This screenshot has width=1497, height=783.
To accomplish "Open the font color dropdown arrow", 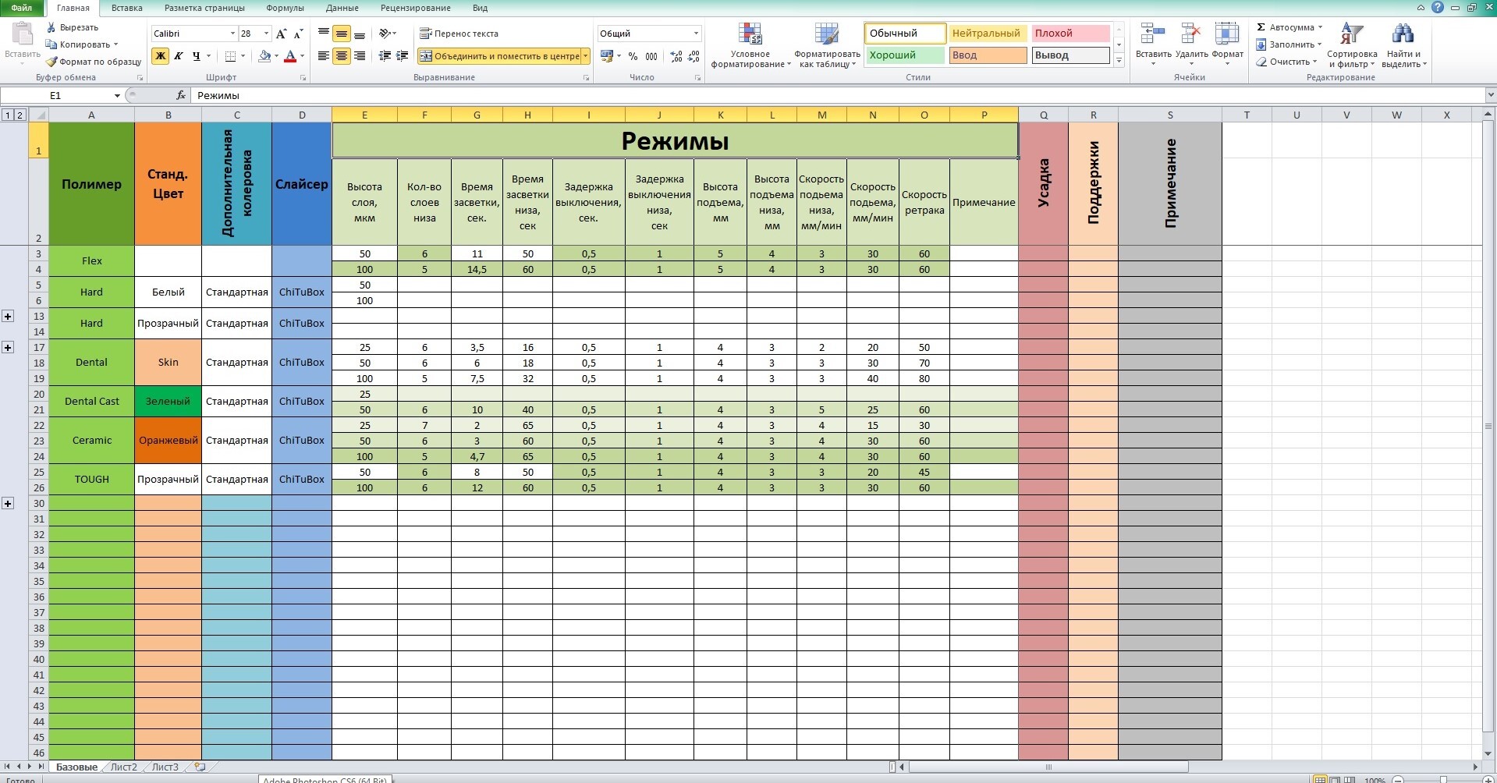I will point(303,56).
